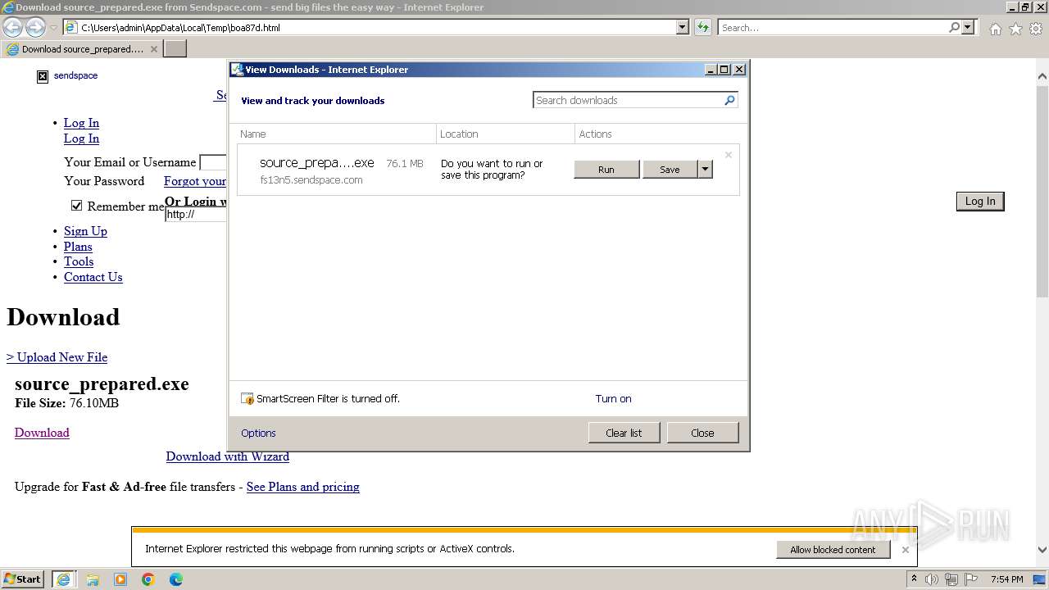Maximize the View Downloads dialog
This screenshot has height=590, width=1049.
point(724,70)
